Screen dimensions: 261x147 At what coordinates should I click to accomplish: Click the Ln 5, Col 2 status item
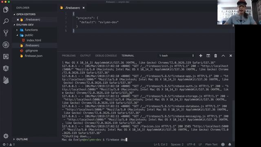point(161,145)
